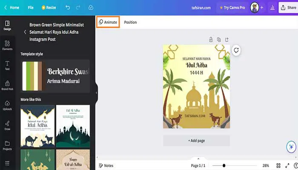Open the File menu

[31, 7]
